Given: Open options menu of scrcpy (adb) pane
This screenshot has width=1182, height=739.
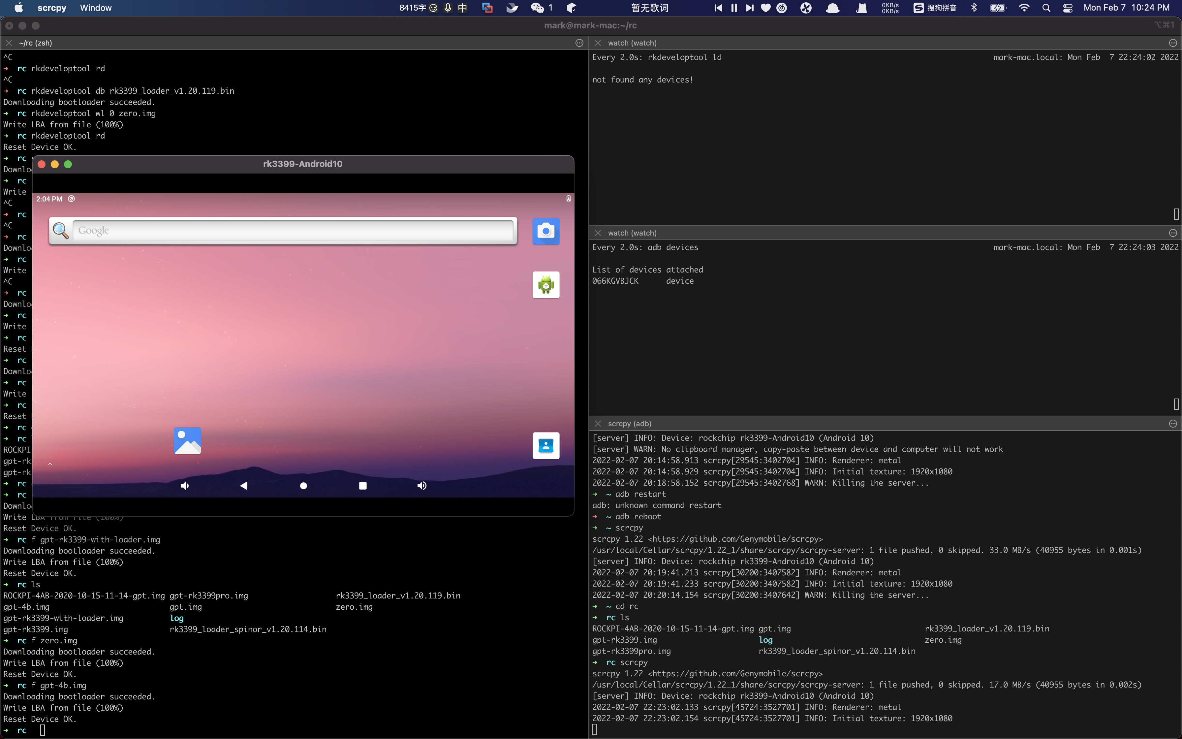Looking at the screenshot, I should tap(1173, 423).
